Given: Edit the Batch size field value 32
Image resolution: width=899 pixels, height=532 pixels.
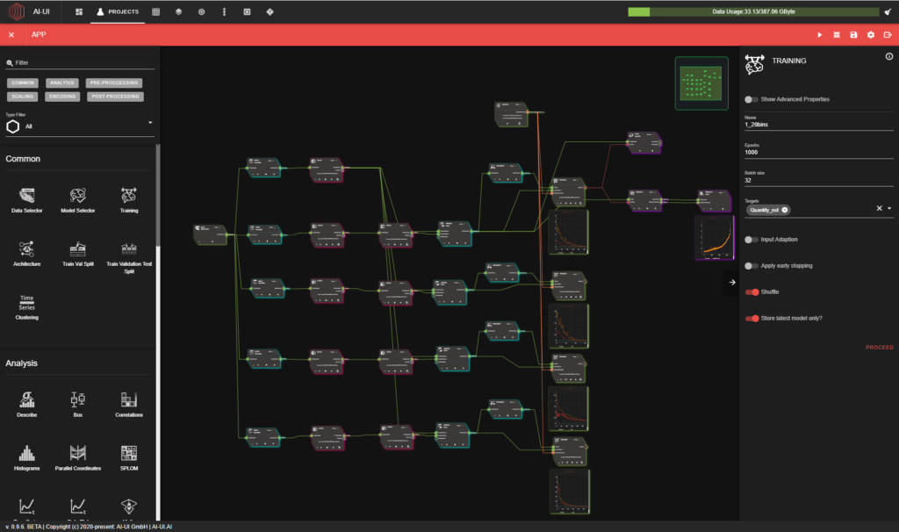Looking at the screenshot, I should 819,181.
